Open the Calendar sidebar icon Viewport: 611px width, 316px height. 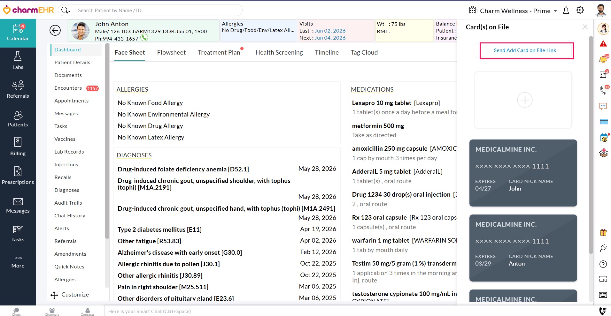[x=18, y=33]
